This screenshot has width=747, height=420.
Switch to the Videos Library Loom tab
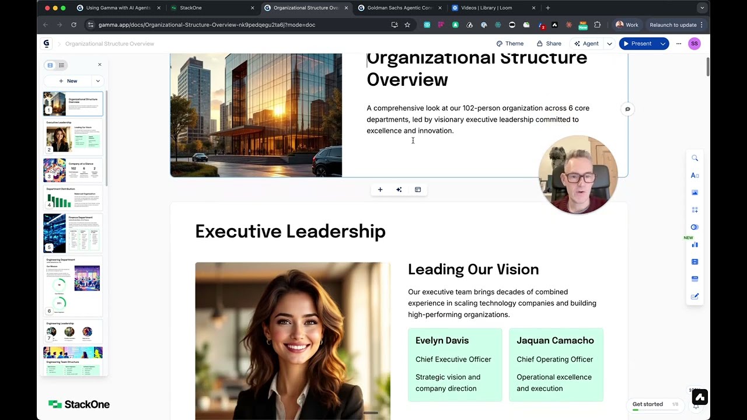(493, 8)
